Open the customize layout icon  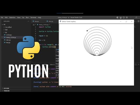pos(127,17)
